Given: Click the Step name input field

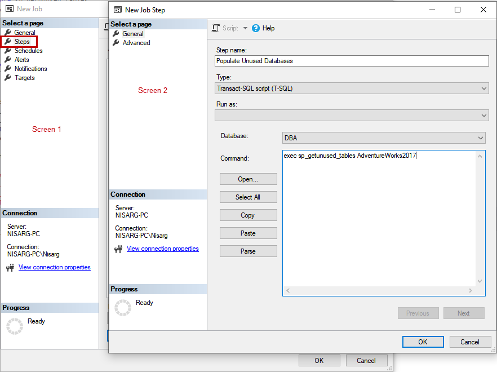Looking at the screenshot, I should click(x=352, y=61).
